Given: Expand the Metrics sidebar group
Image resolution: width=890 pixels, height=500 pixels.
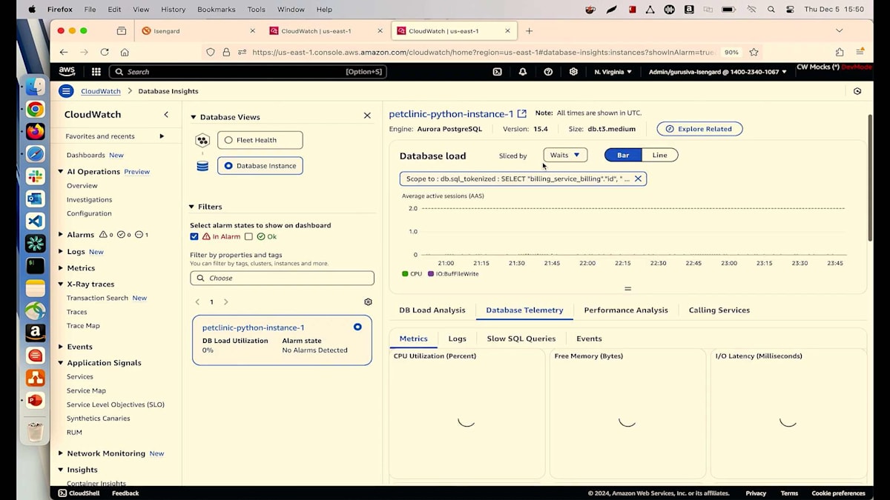Looking at the screenshot, I should [61, 268].
